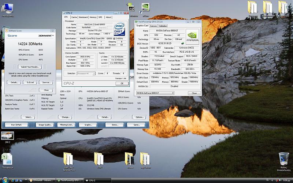The height and width of the screenshot is (183, 293).
Task: Open the GTR2 desktop folder
Action: 99,161
